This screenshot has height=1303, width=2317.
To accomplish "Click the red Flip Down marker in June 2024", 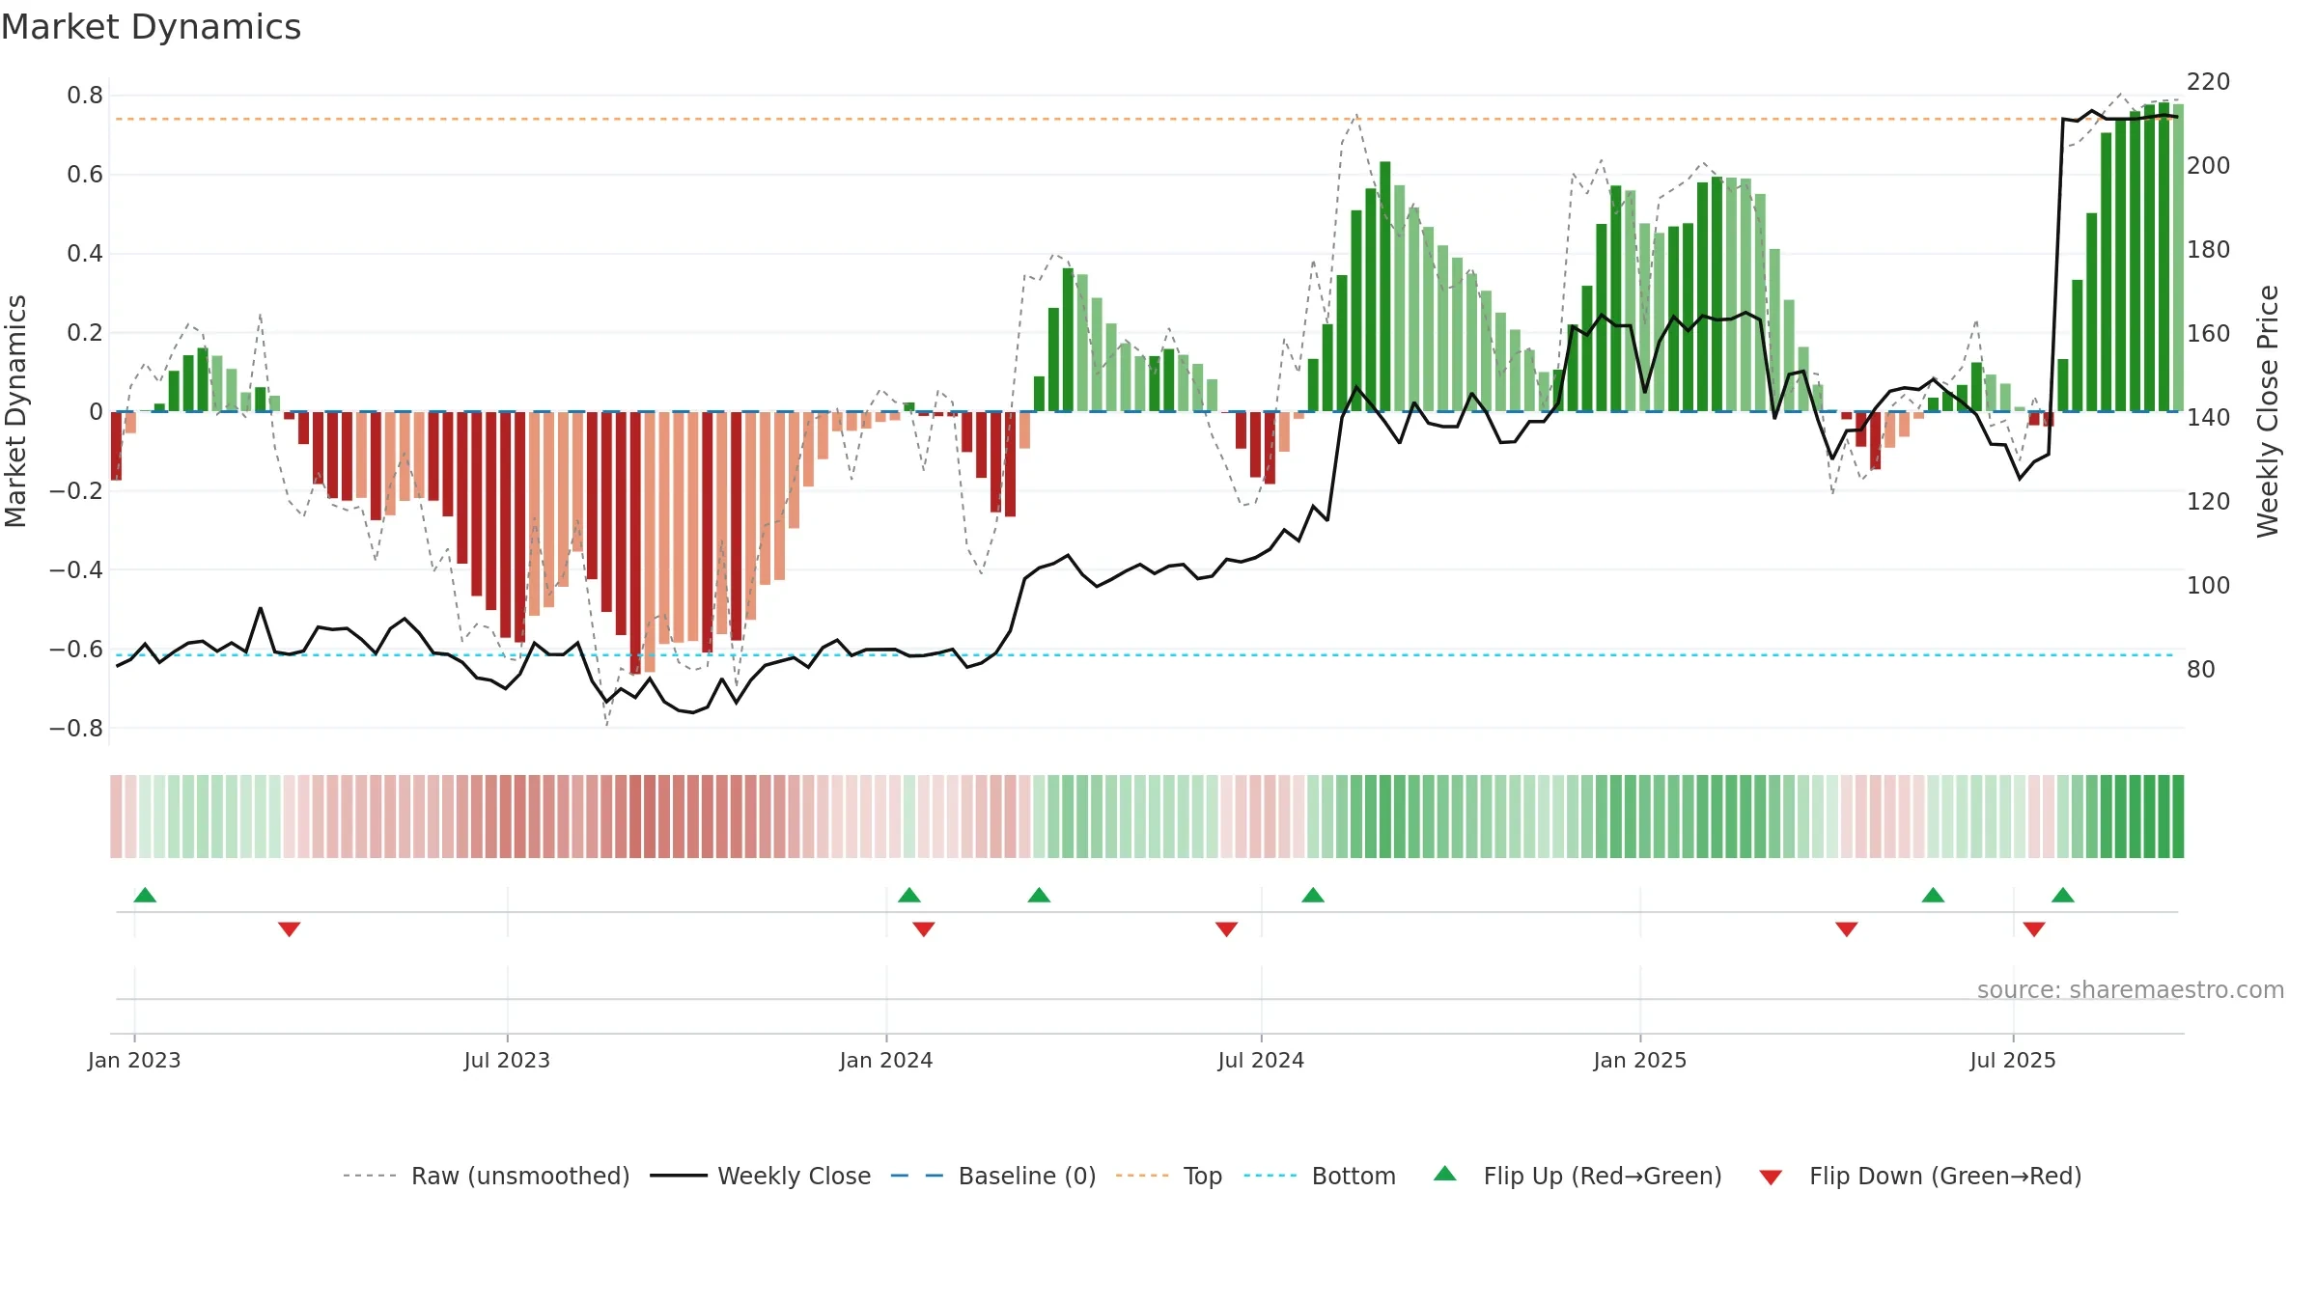I will click(1227, 929).
